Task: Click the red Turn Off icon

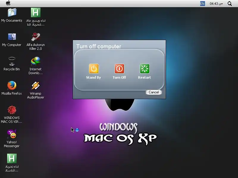Action: point(119,69)
